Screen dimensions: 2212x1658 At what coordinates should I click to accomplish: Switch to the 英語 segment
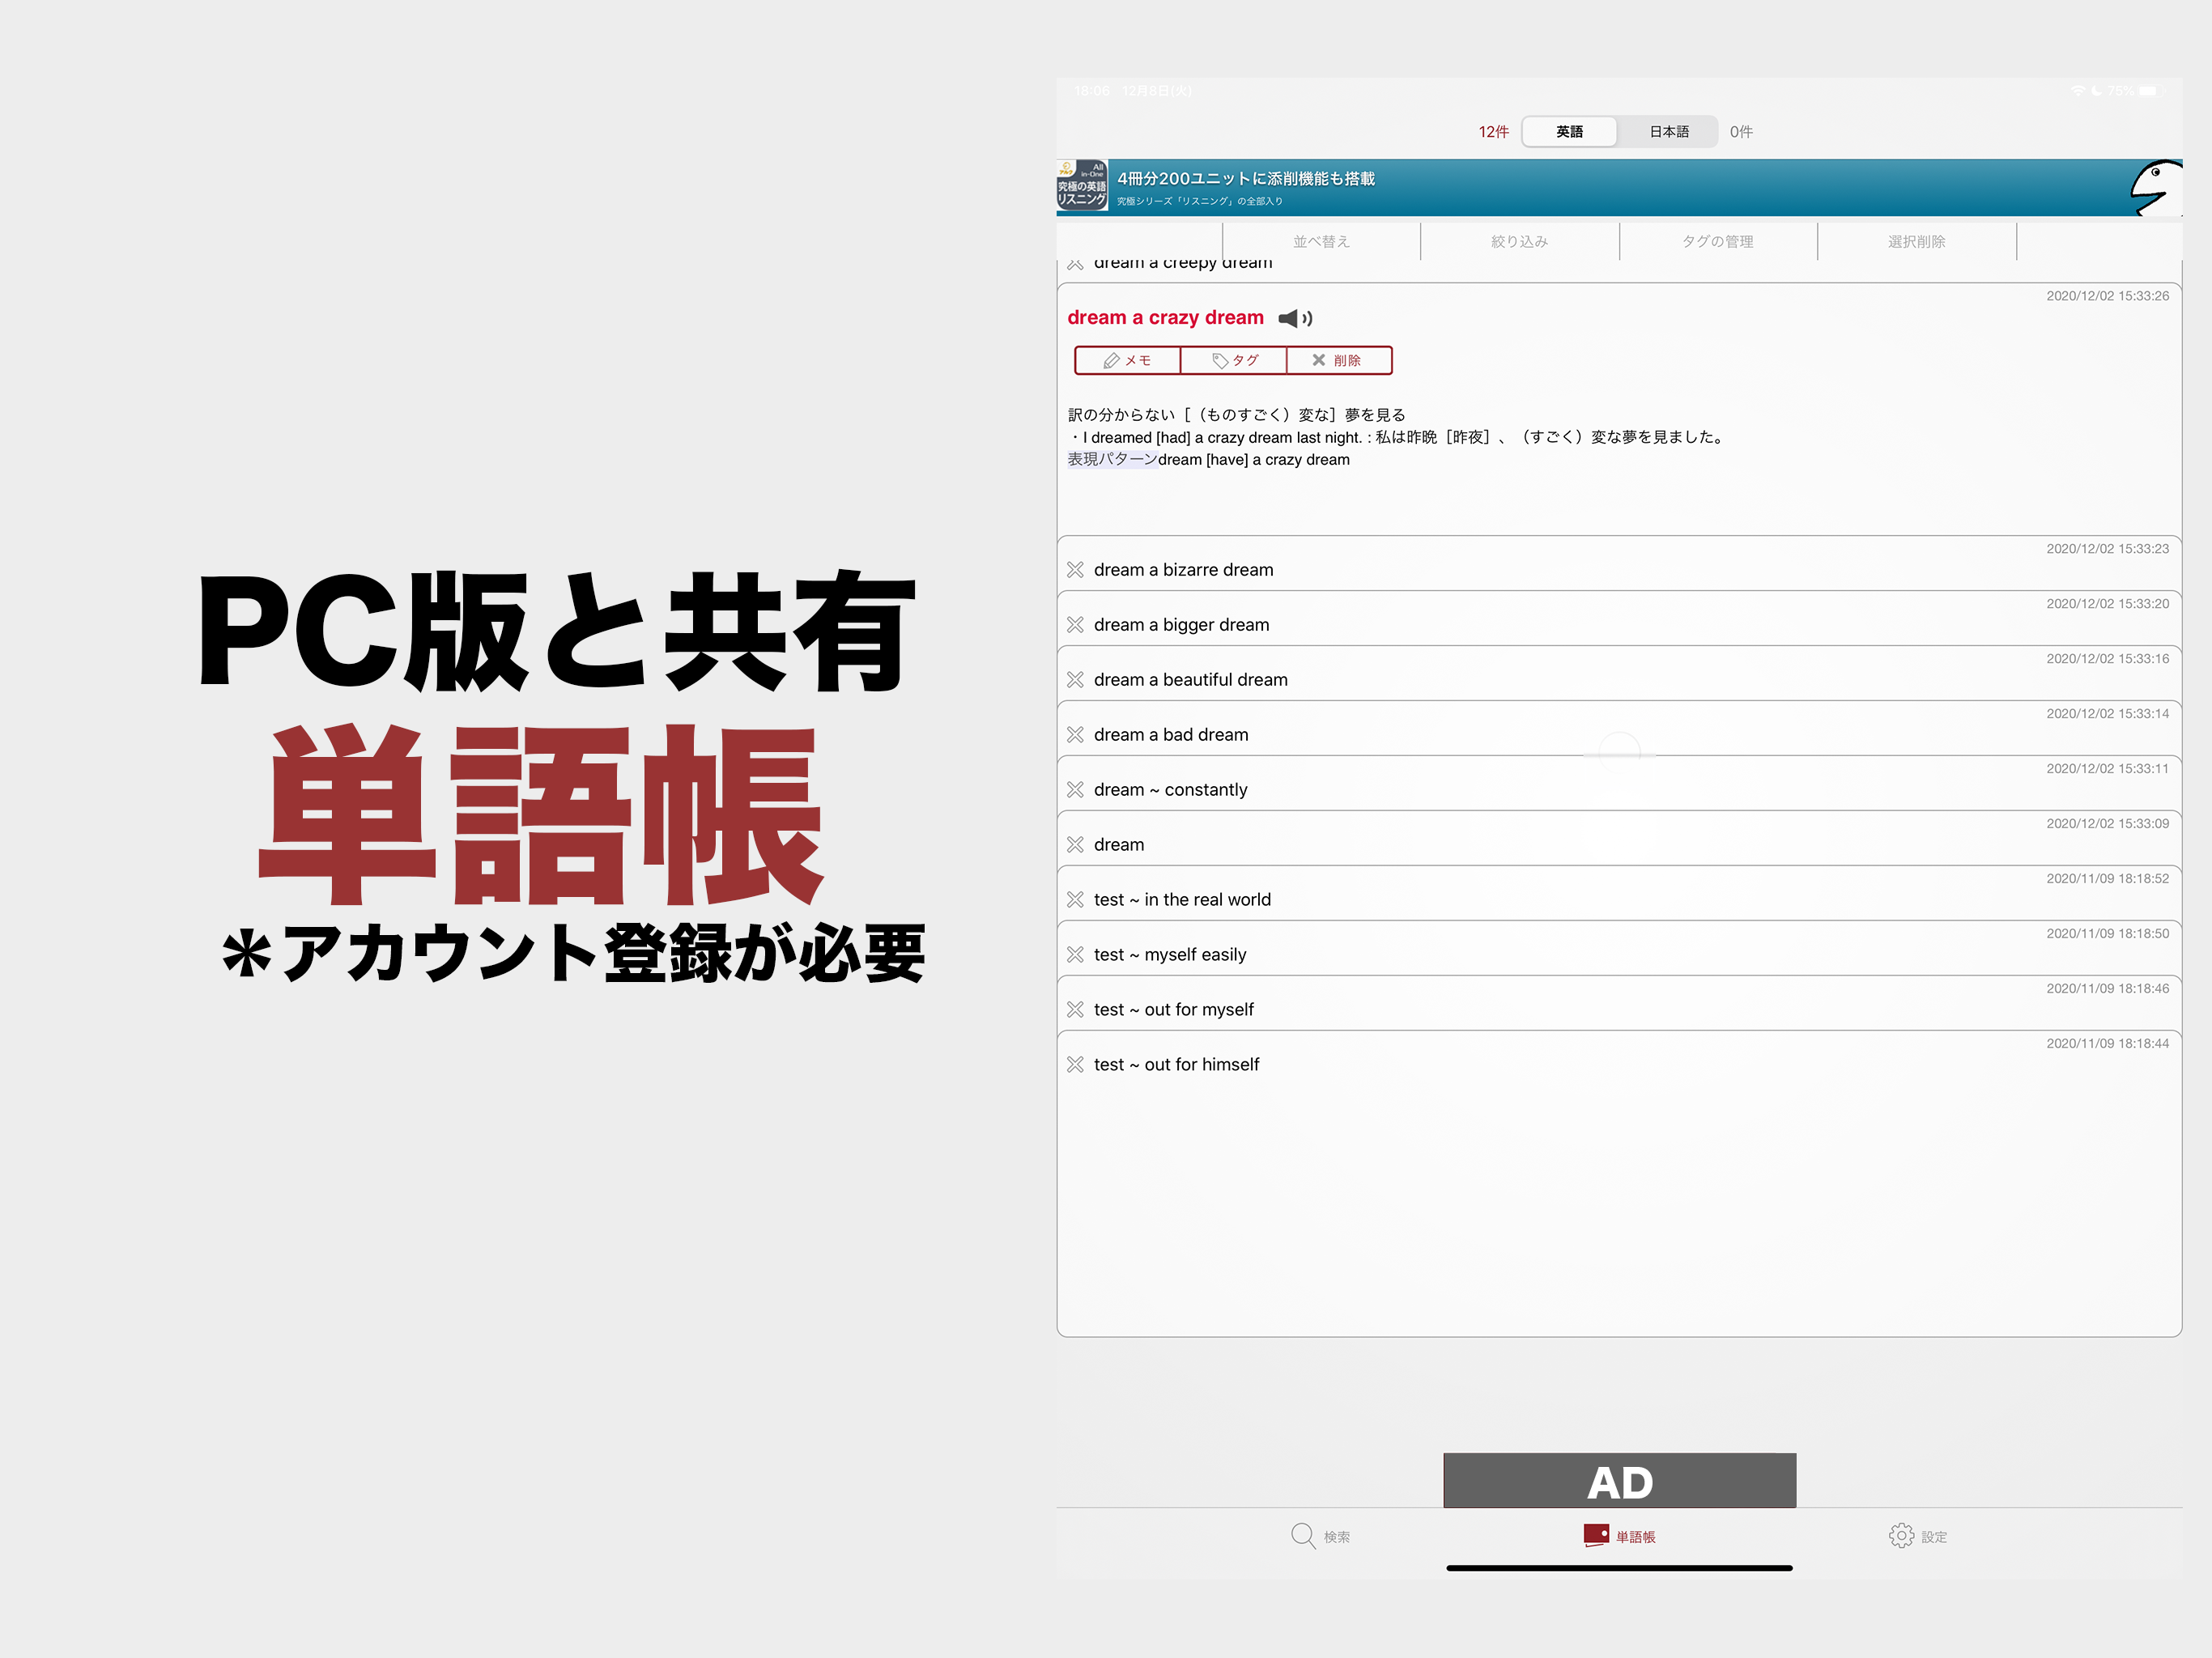coord(1569,132)
